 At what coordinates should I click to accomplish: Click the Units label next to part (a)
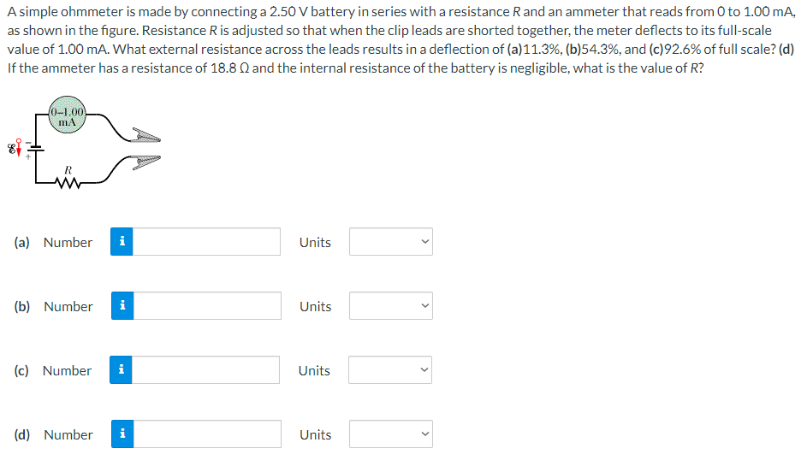point(315,242)
